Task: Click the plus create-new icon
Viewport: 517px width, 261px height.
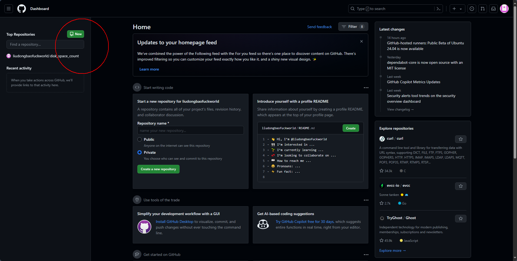Action: (454, 9)
